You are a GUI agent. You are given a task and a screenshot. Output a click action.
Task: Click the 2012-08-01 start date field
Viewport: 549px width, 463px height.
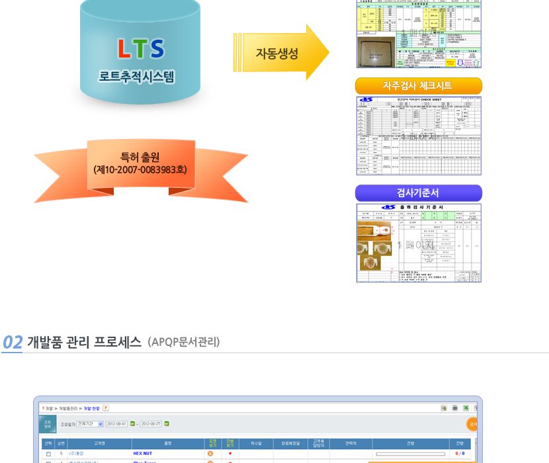117,424
